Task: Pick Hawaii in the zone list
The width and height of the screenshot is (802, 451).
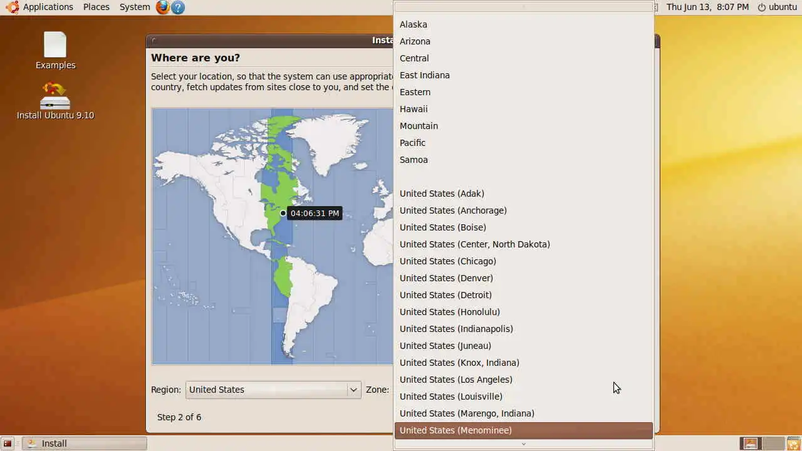Action: point(523,109)
